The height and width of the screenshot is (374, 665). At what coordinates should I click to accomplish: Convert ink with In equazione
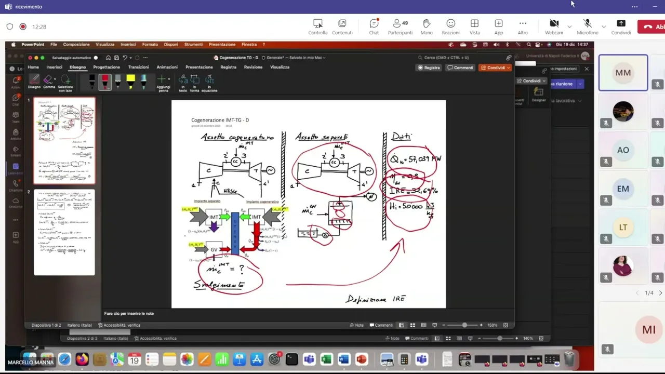pos(209,83)
